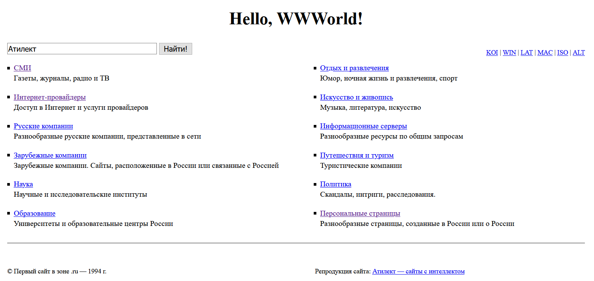594x281 pixels.
Task: Pick the ALT encoding link
Action: [578, 53]
